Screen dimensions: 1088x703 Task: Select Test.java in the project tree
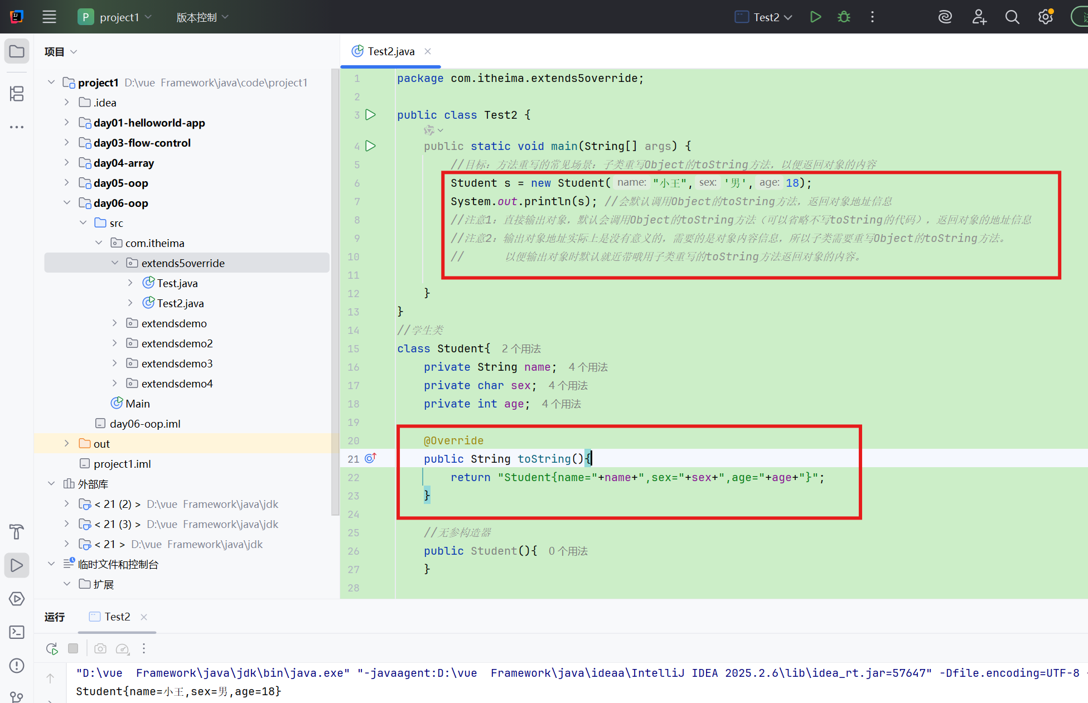click(177, 283)
